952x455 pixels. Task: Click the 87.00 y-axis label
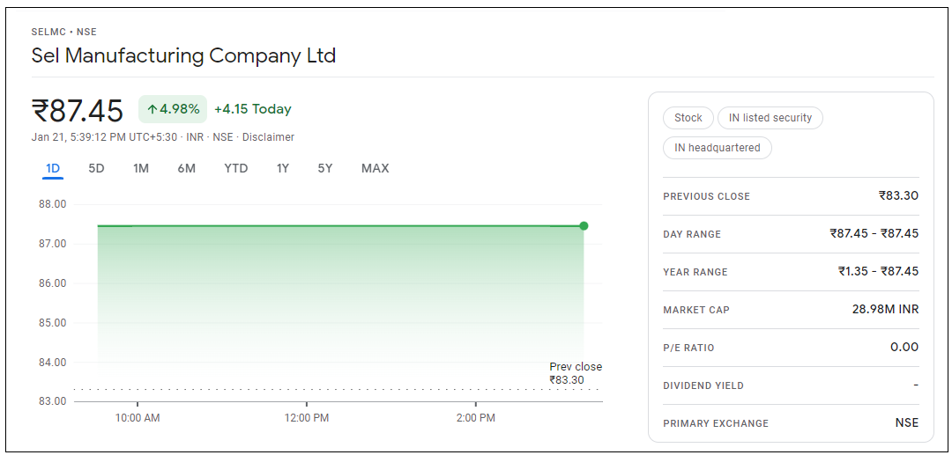pyautogui.click(x=52, y=244)
